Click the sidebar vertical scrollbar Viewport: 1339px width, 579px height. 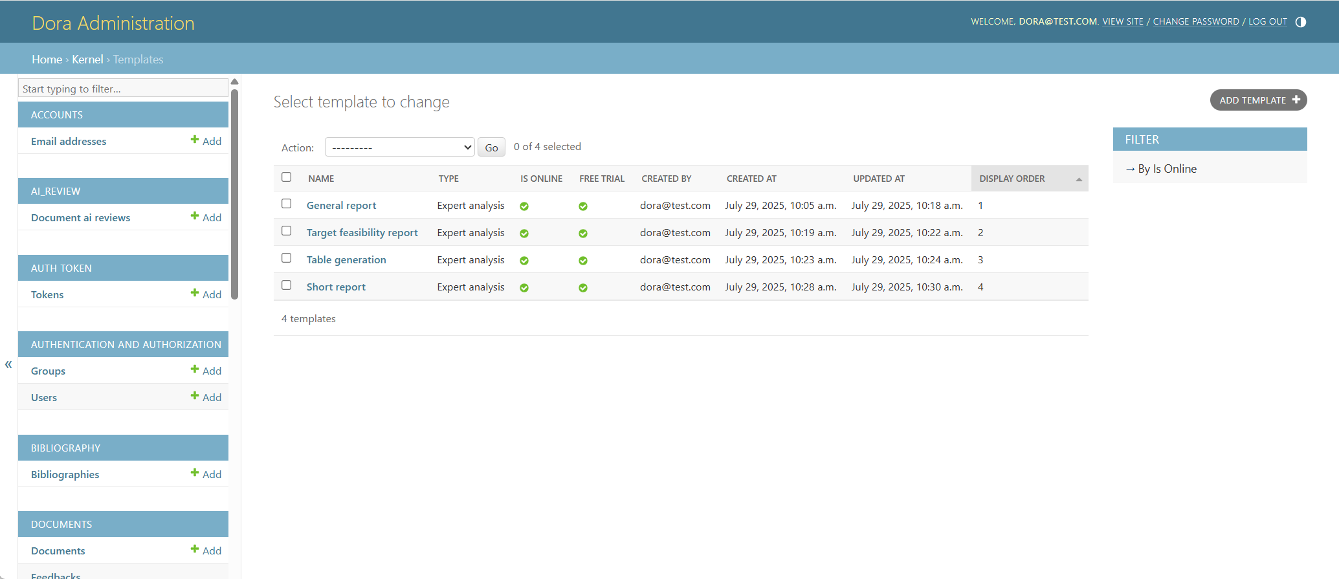pos(235,194)
